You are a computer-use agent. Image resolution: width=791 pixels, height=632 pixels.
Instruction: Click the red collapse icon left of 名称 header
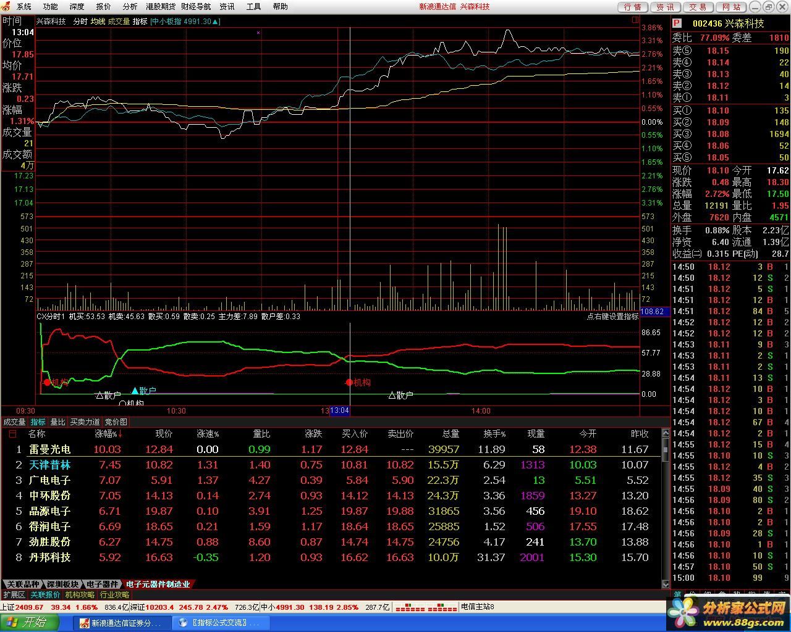click(x=12, y=434)
